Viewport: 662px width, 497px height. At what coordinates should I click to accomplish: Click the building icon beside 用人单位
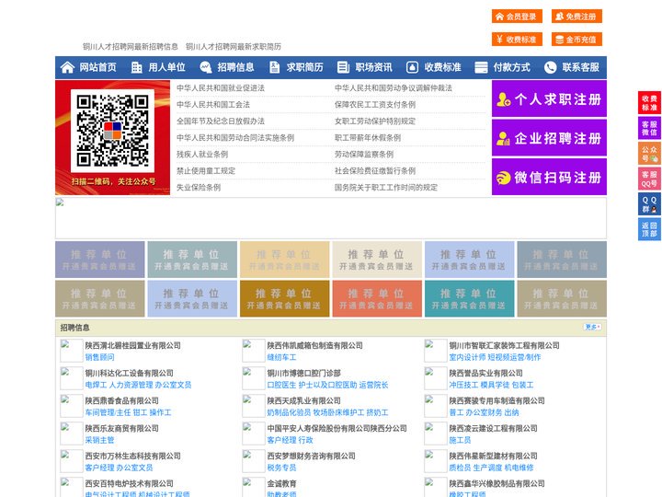[137, 67]
